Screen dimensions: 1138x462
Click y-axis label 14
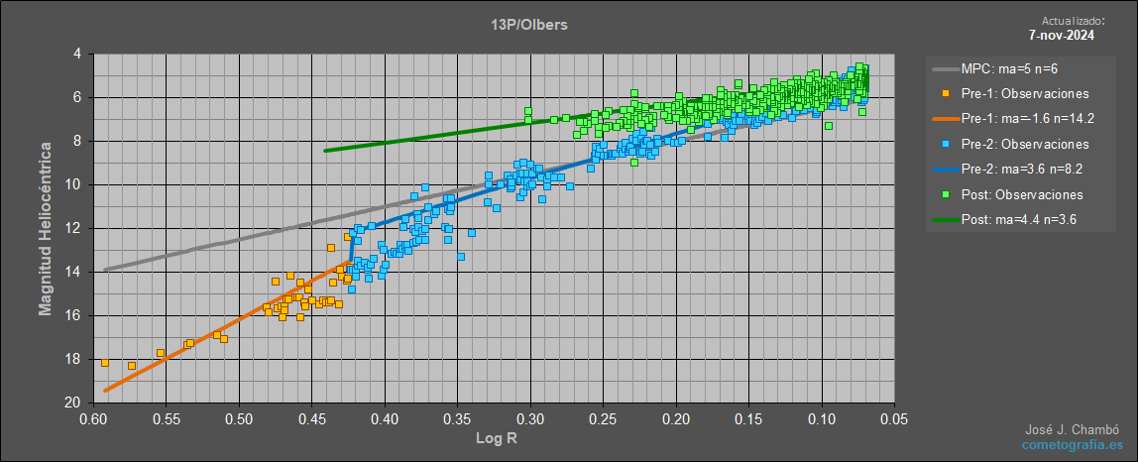(x=74, y=272)
